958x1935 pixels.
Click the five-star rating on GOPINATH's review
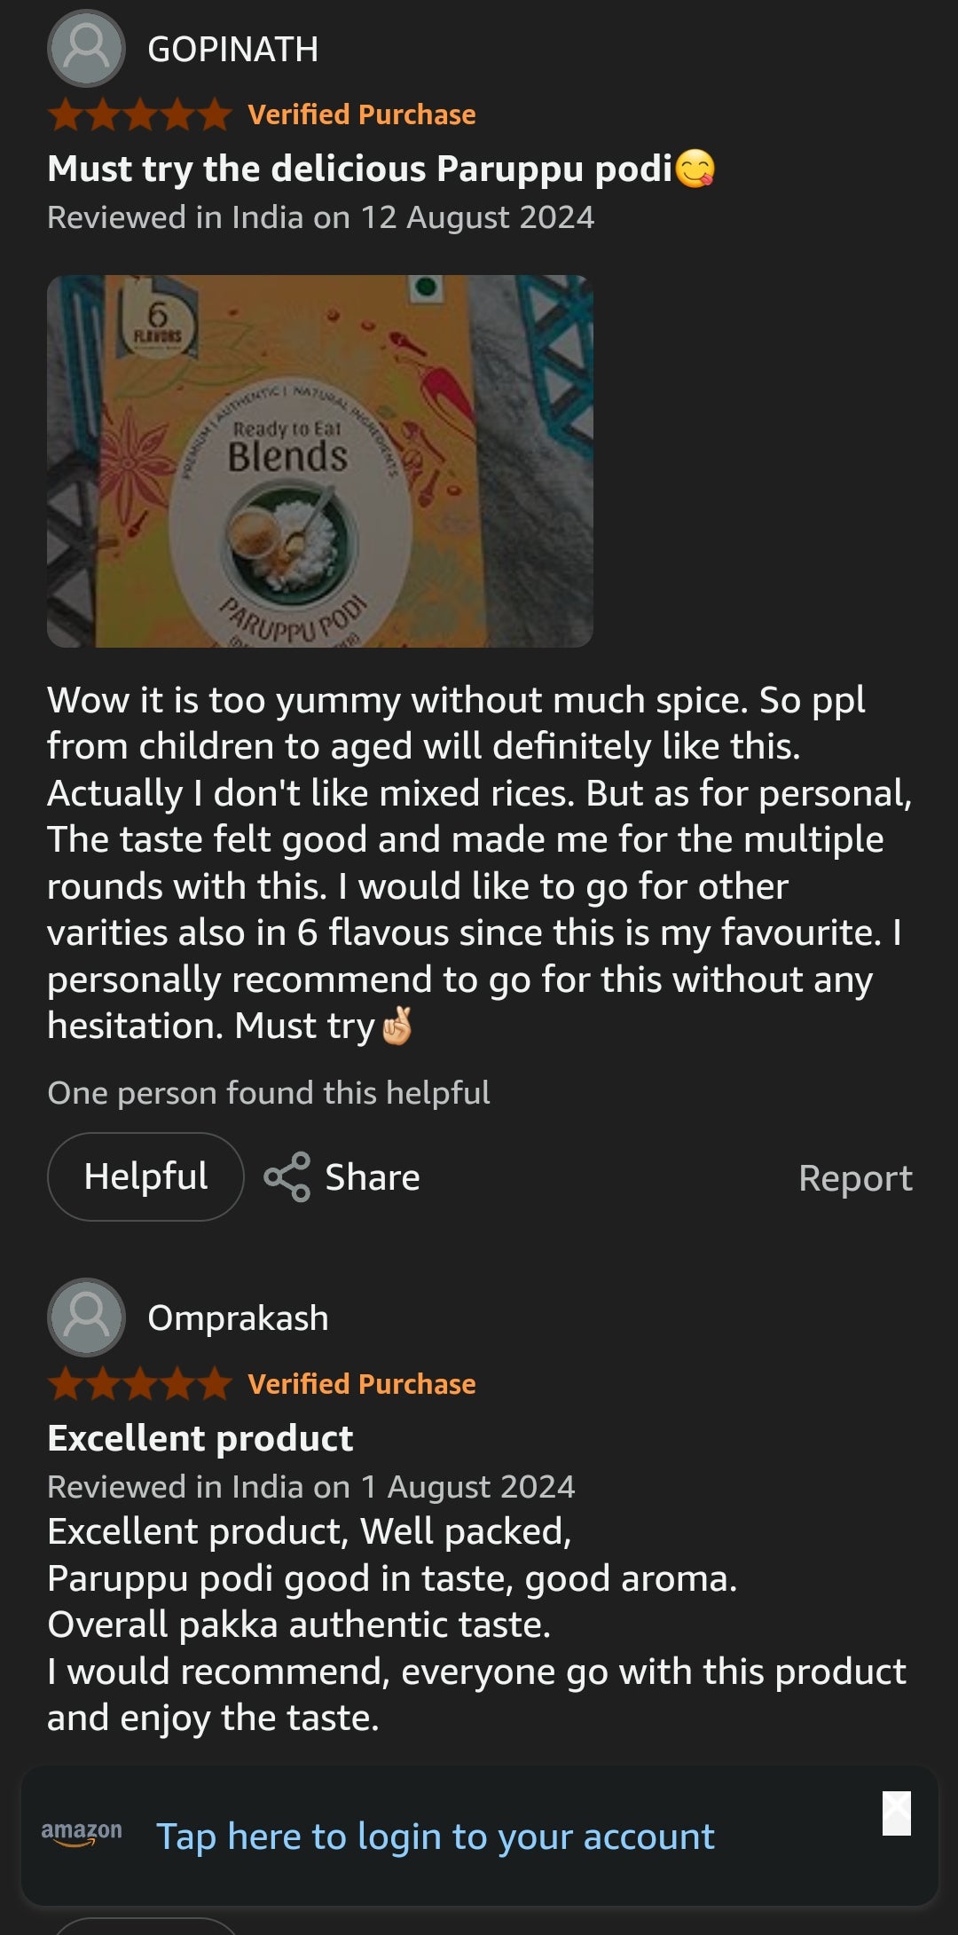(139, 114)
